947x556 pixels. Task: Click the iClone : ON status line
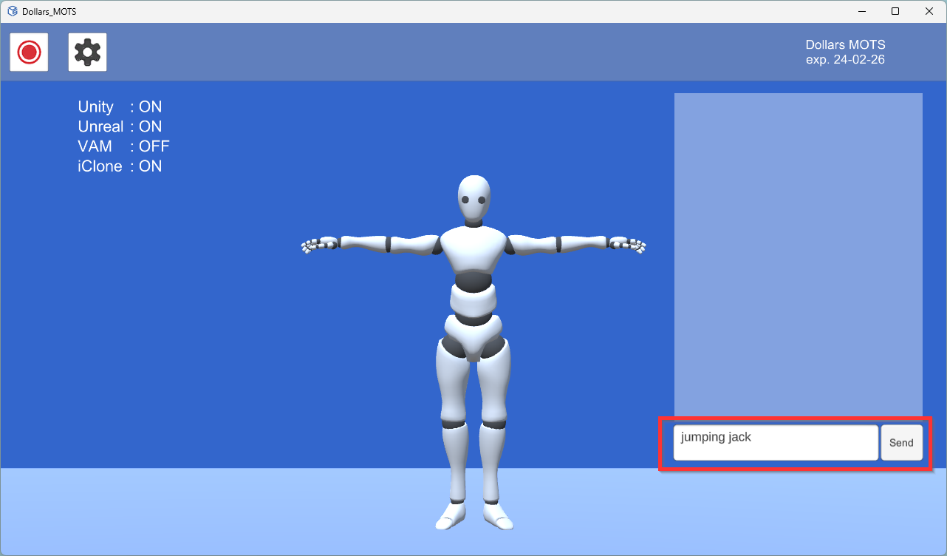[120, 166]
